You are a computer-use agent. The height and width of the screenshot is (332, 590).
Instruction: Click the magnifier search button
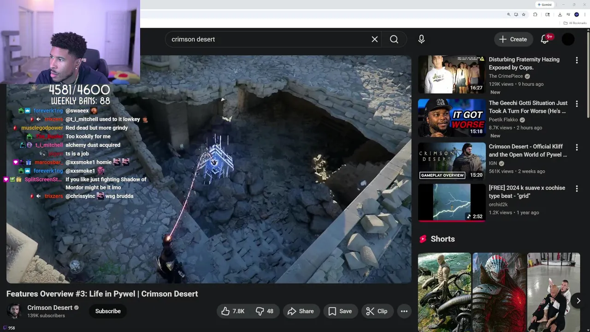394,39
